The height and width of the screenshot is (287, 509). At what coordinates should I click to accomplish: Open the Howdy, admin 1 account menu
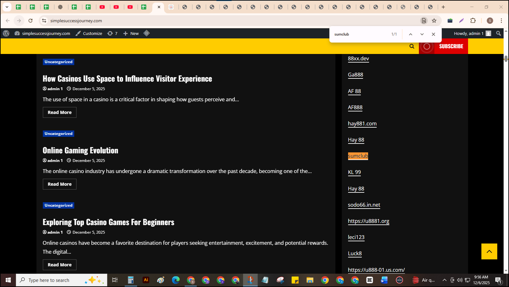point(472,33)
